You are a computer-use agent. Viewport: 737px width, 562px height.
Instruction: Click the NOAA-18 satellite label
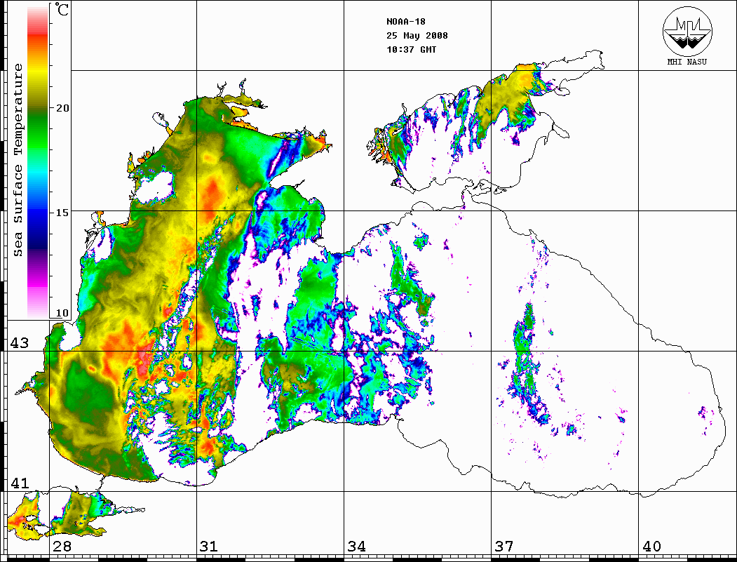(406, 22)
